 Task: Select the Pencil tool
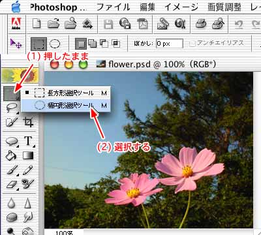coord(28,170)
